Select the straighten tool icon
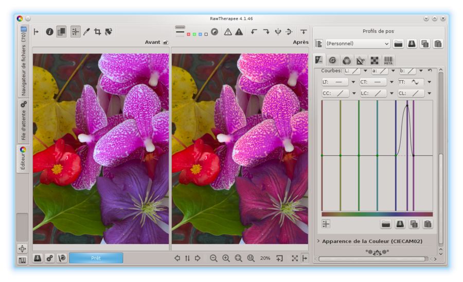This screenshot has width=463, height=282. click(x=109, y=32)
